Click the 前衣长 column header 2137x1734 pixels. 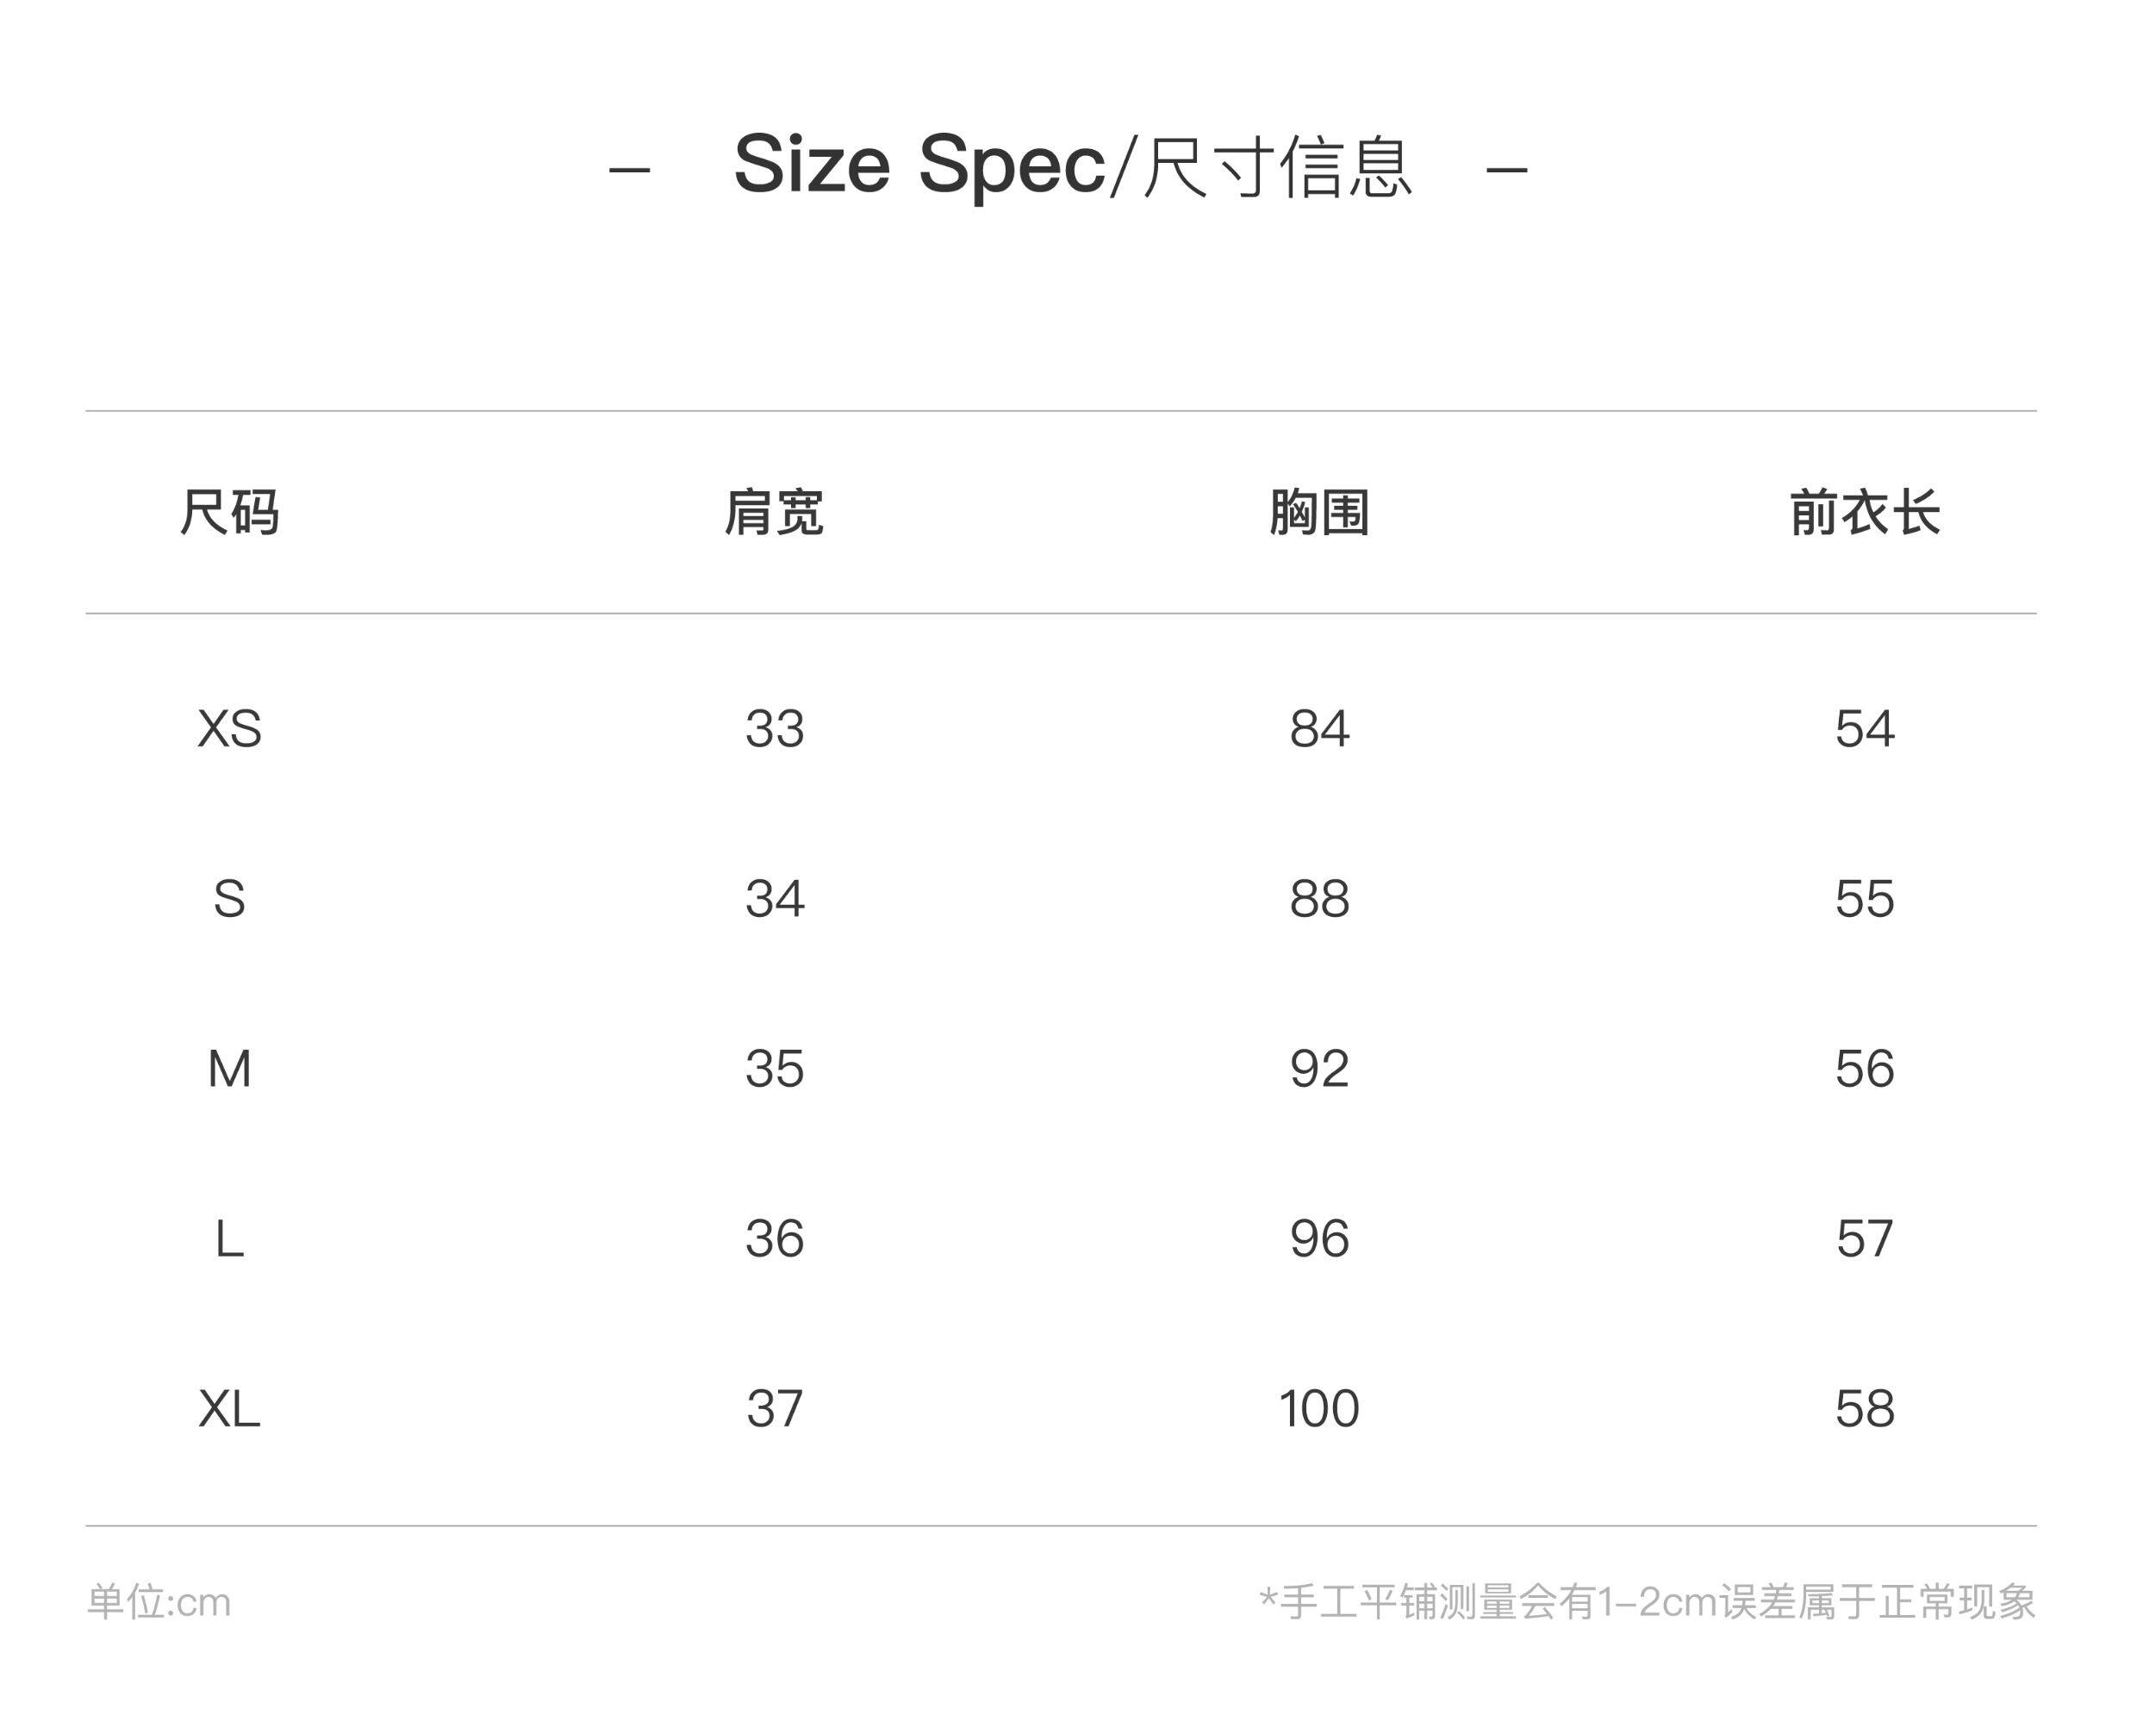(1865, 514)
